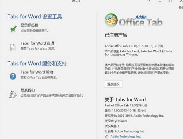The image size is (183, 139).
Task: Click the 版权所有: 2008-2015 line
Action: [x=134, y=115]
